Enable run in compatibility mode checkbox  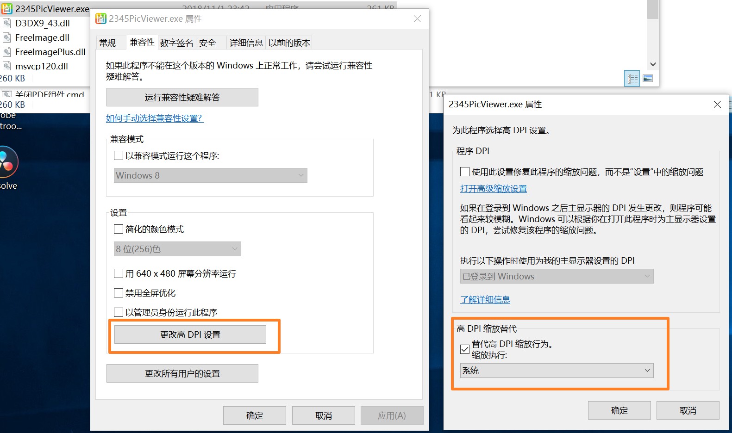(119, 155)
